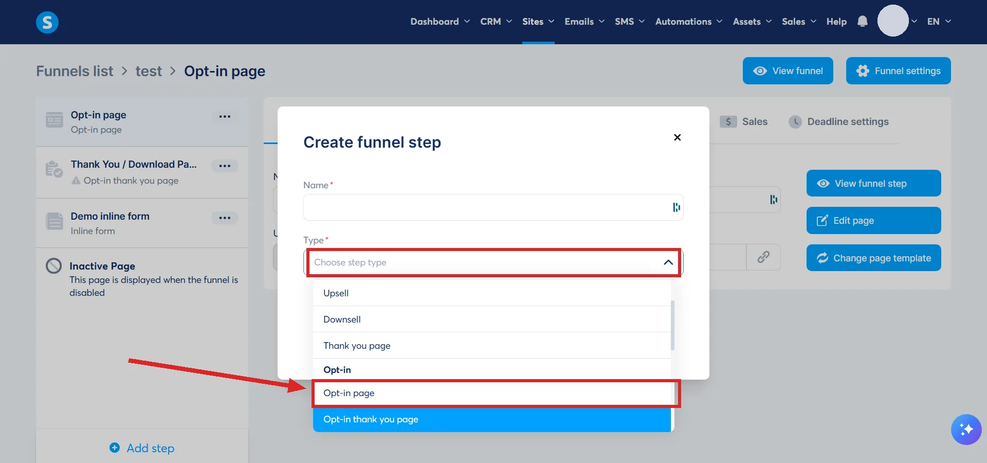Expand the Sites menu
987x463 pixels.
point(538,22)
